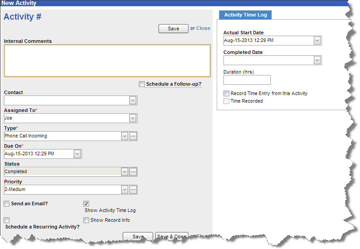Viewport: 360px width, 249px height.
Task: Check the Send an Email option
Action: 7,203
